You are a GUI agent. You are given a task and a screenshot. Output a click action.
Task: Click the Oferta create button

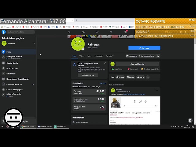pyautogui.click(x=141, y=77)
